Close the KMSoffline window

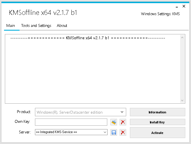184,6
